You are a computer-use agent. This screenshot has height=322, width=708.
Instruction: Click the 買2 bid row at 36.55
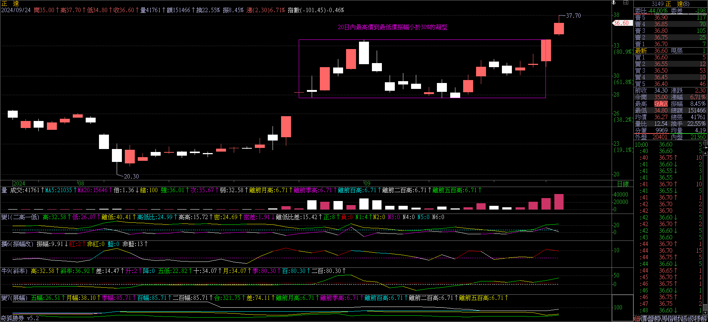pos(670,64)
